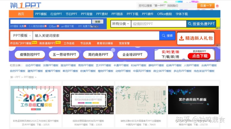The width and height of the screenshot is (231, 129).
Task: Open the 教育培训模板 link
Action: pyautogui.click(x=105, y=43)
